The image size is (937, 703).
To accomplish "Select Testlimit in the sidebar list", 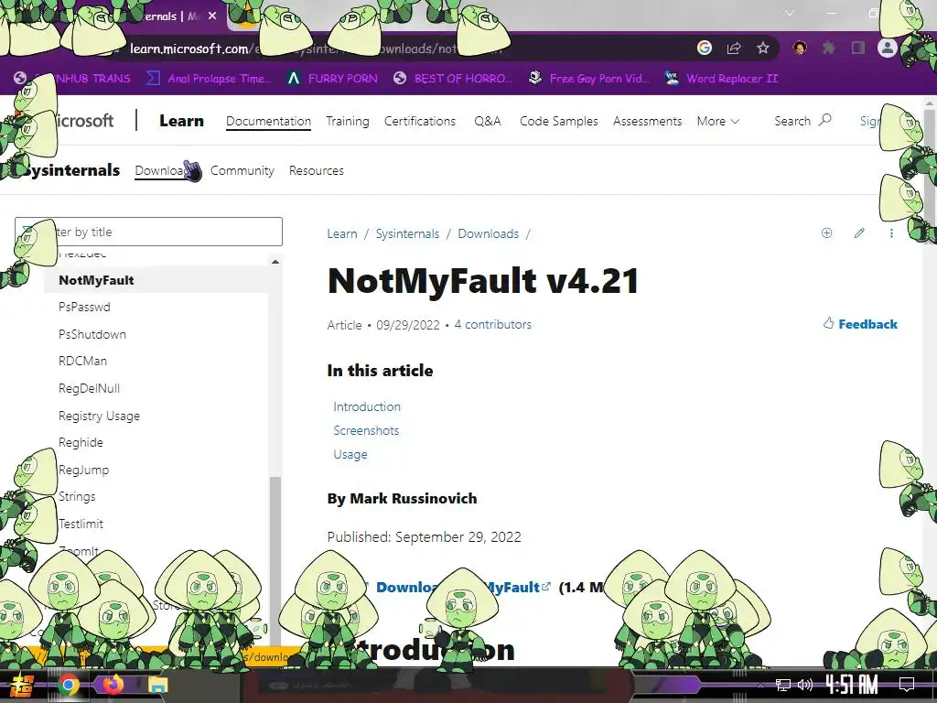I will click(x=81, y=524).
